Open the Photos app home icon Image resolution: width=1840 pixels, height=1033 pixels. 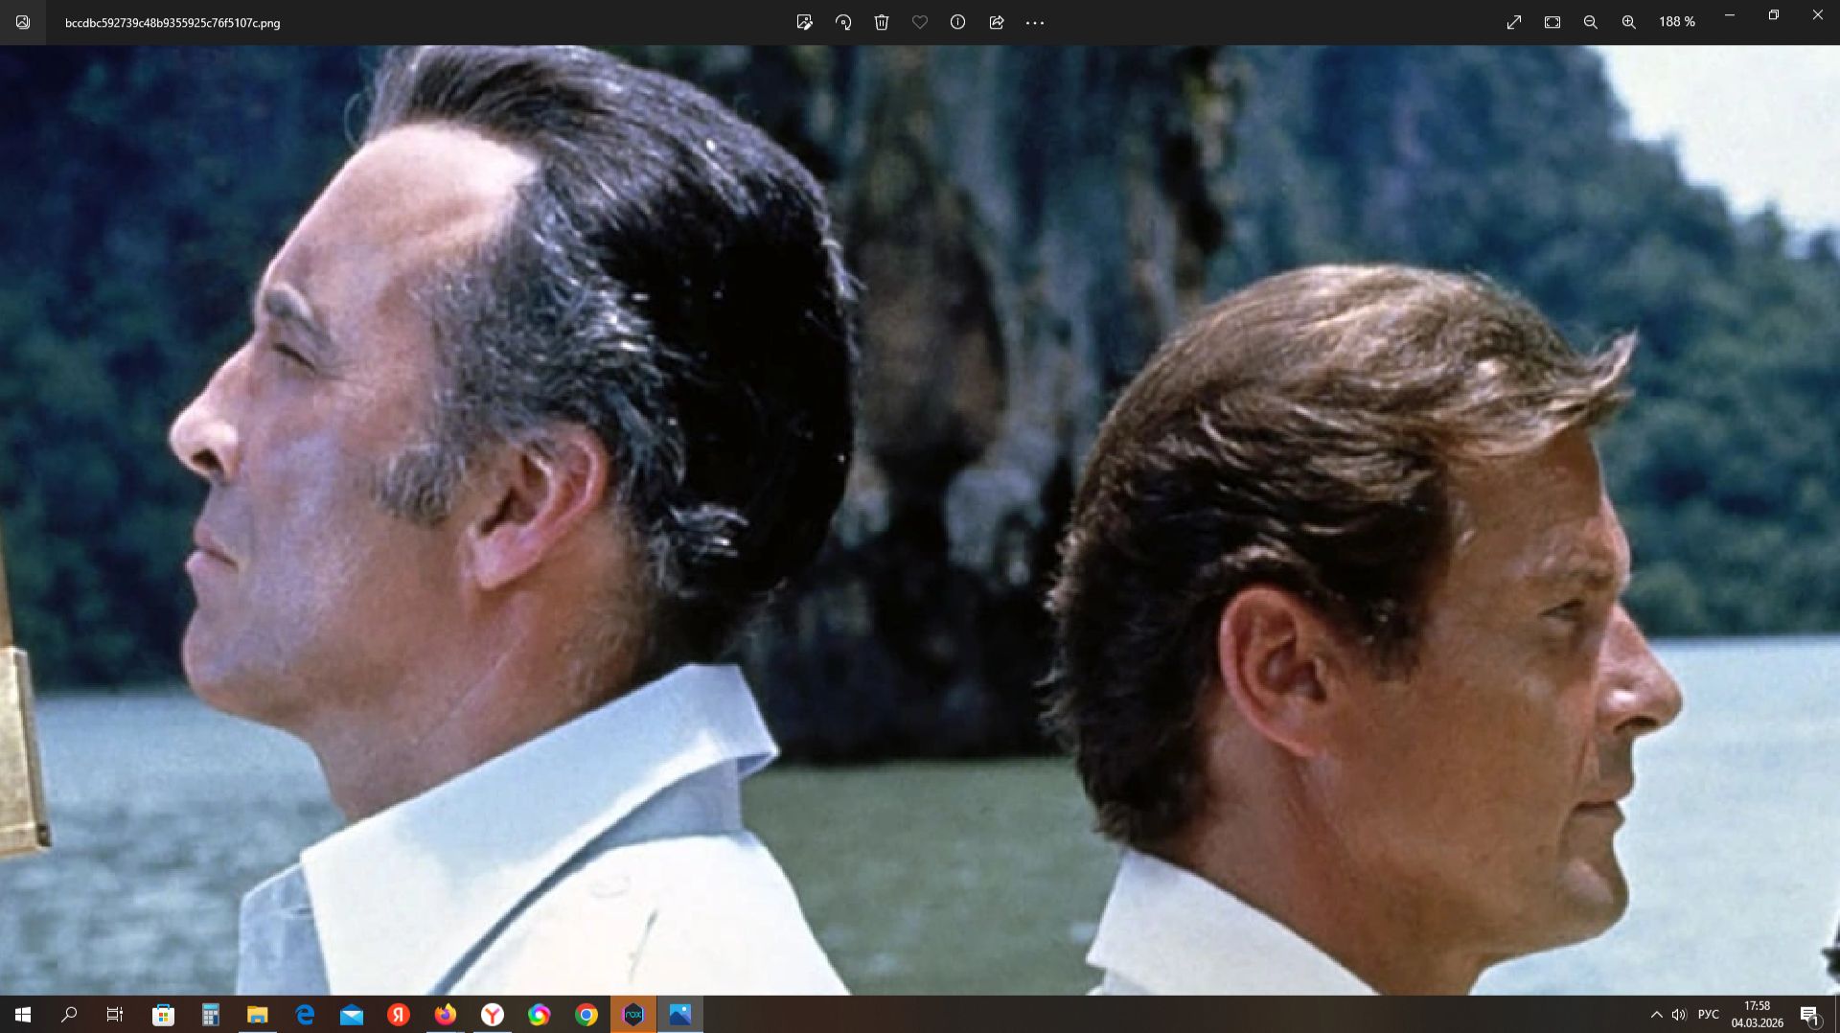coord(23,22)
